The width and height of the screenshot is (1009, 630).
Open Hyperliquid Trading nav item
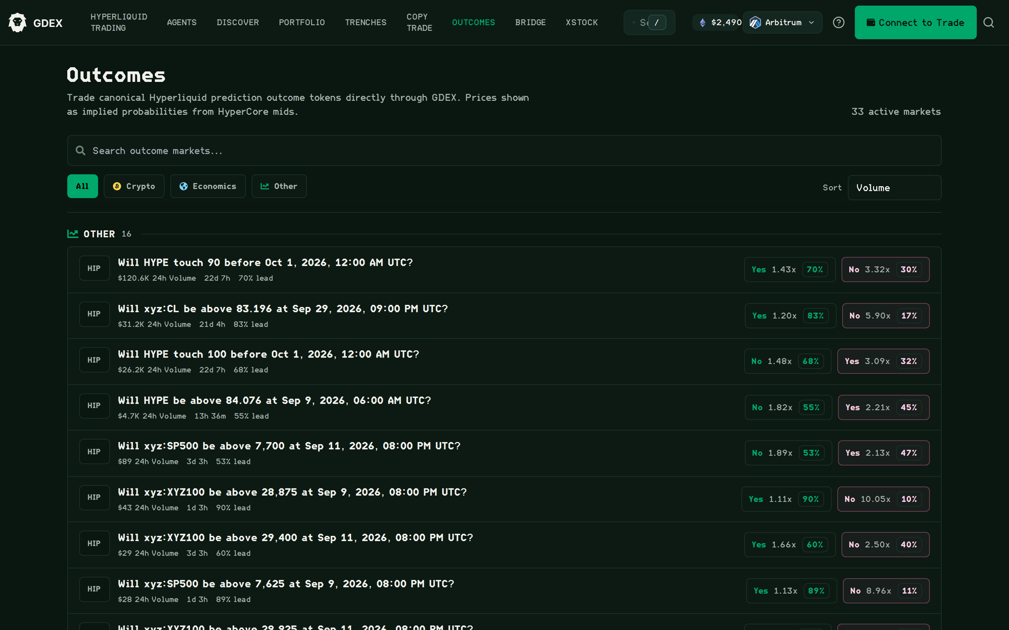119,22
